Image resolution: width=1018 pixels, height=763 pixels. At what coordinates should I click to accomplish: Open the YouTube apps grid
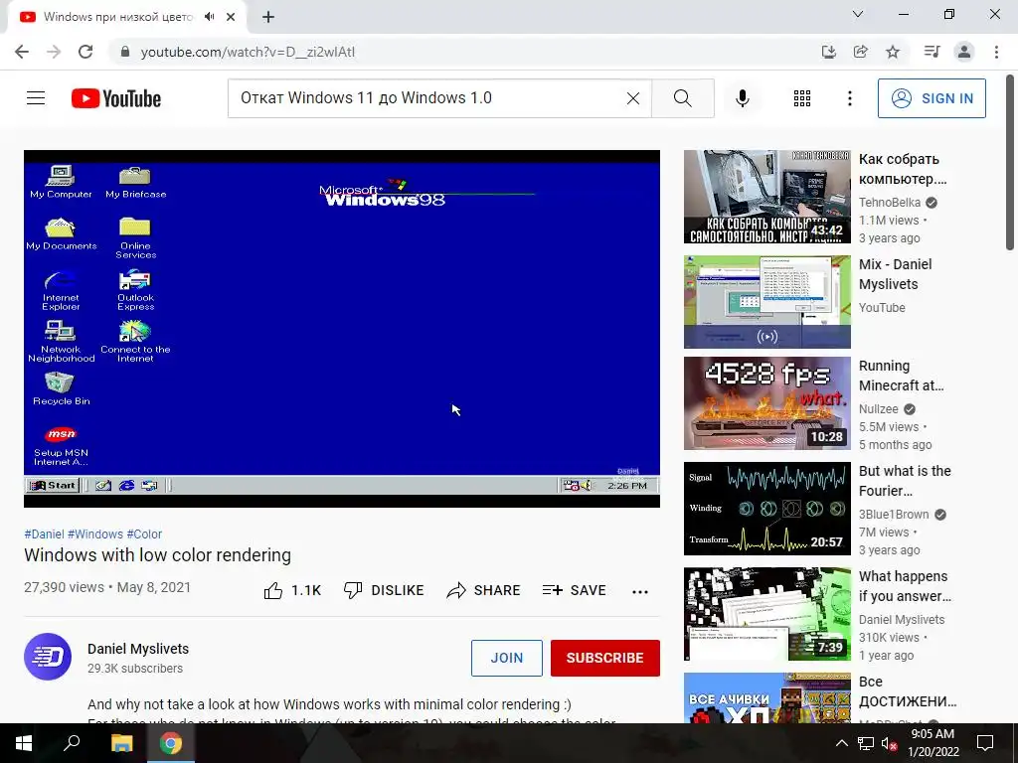[x=802, y=98]
